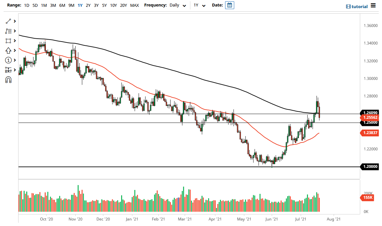
Task: Select the measurement tool in the sidebar
Action: [x=8, y=70]
